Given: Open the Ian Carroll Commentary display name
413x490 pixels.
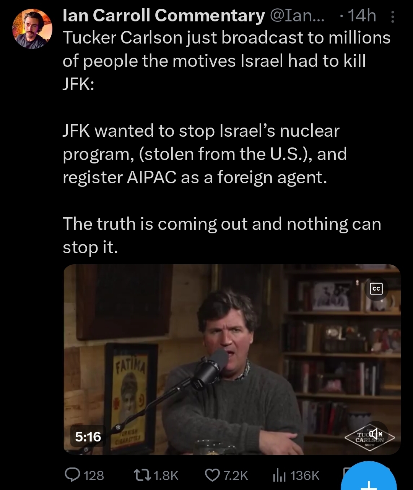Looking at the screenshot, I should tap(164, 16).
